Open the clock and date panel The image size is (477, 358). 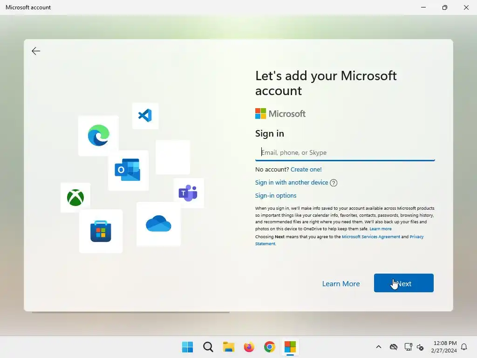tap(444, 347)
